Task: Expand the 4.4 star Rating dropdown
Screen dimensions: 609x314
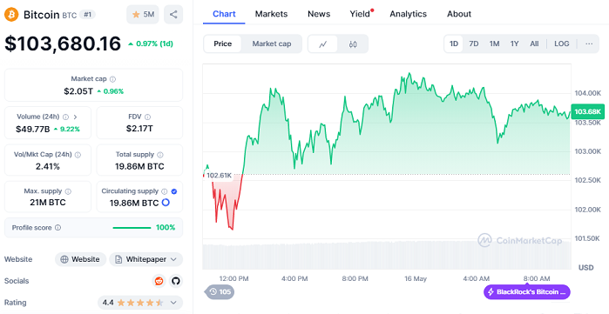Action: click(x=139, y=303)
